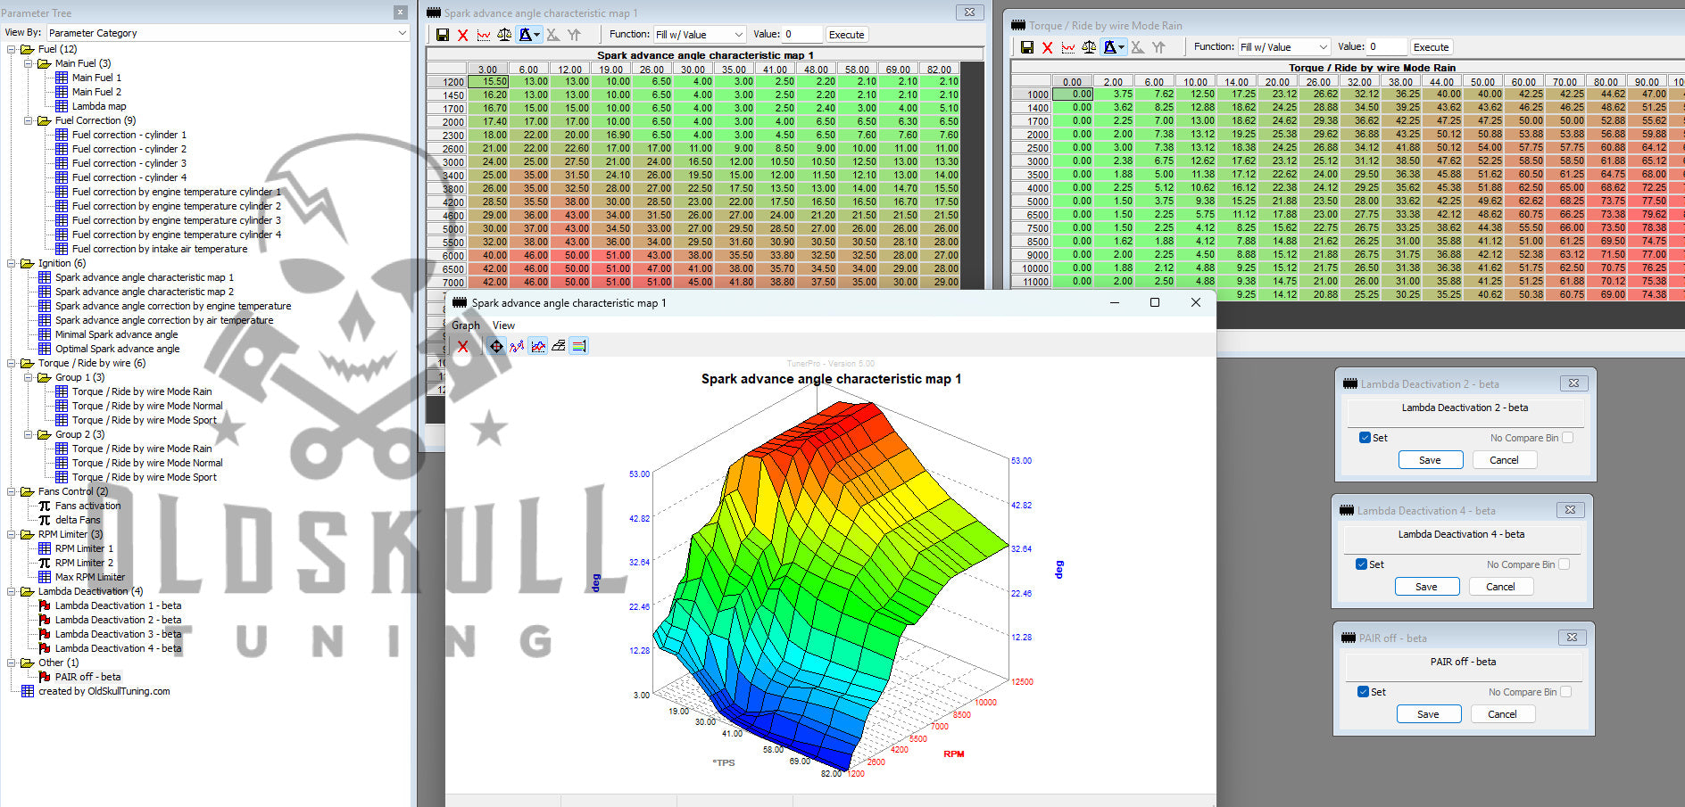Select created by OldSkullTuning.com tree entry

click(x=104, y=691)
